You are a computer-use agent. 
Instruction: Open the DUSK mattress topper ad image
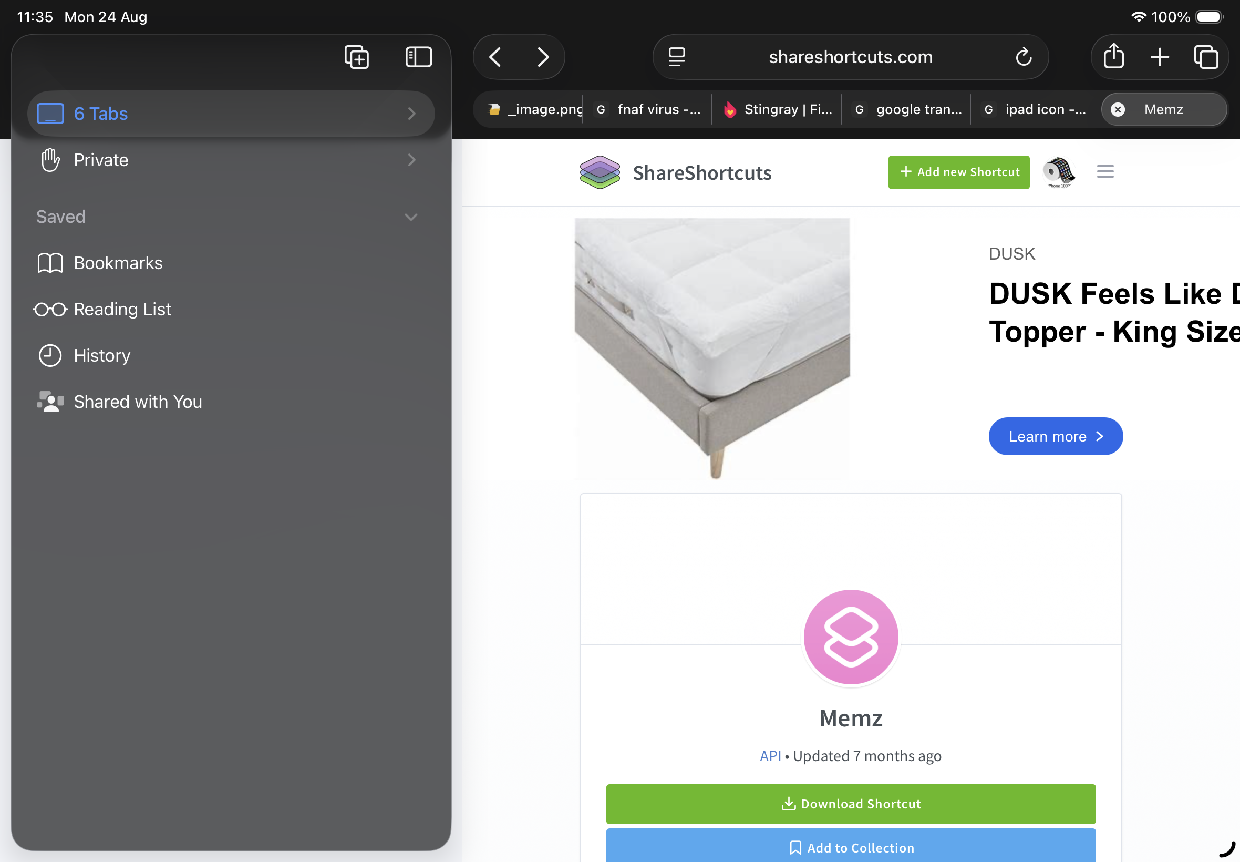(x=712, y=349)
